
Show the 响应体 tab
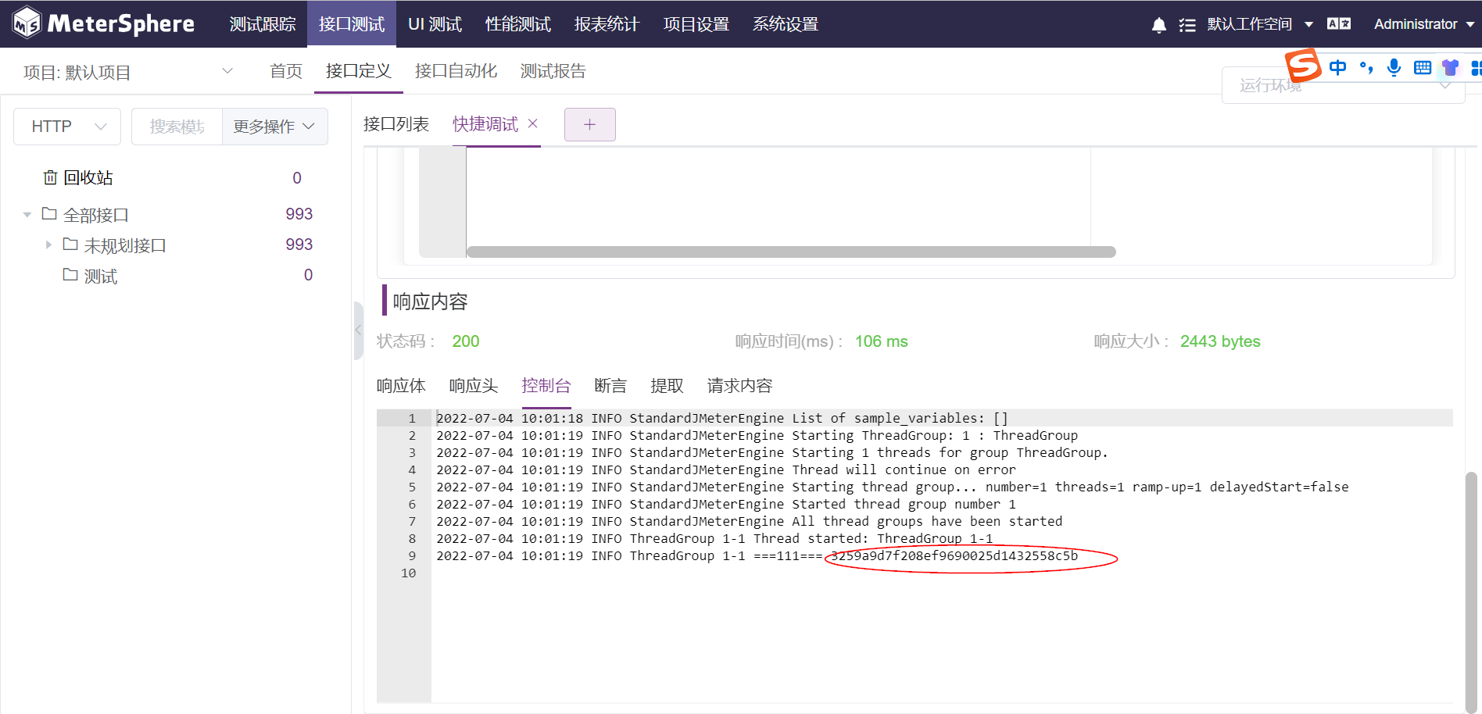click(401, 386)
